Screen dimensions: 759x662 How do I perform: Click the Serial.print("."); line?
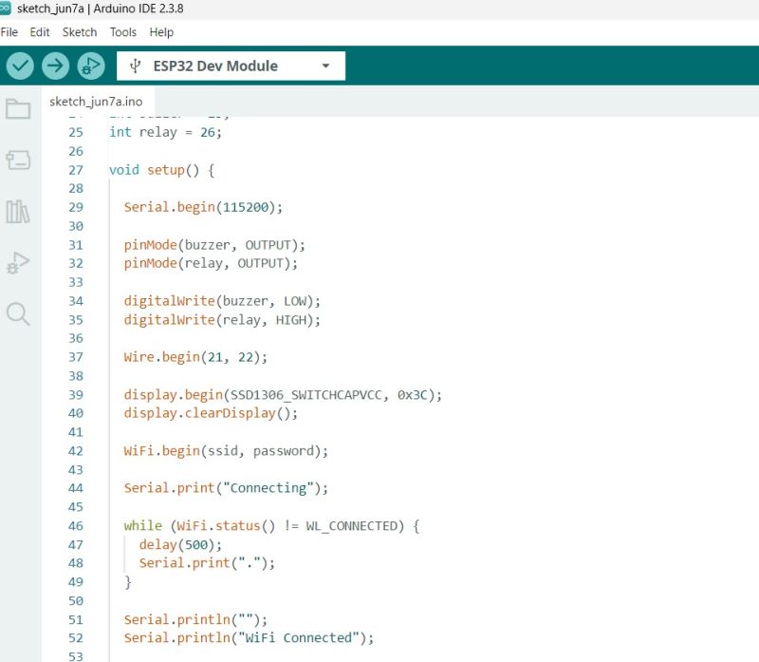[207, 563]
